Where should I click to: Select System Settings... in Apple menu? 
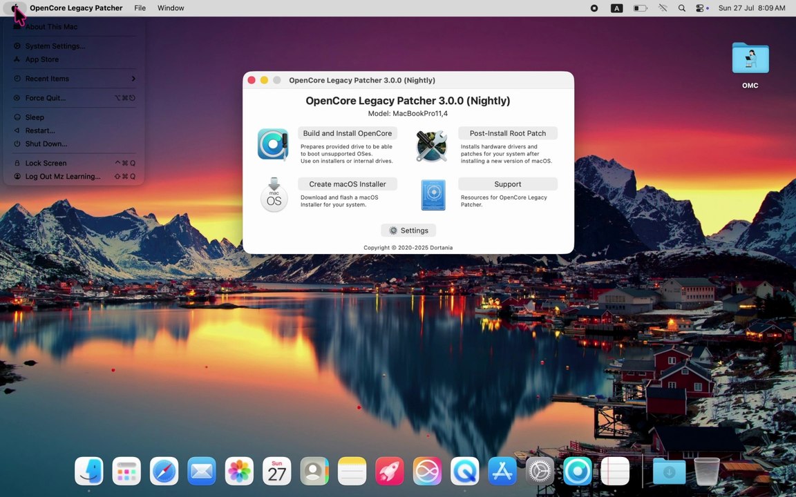point(74,46)
